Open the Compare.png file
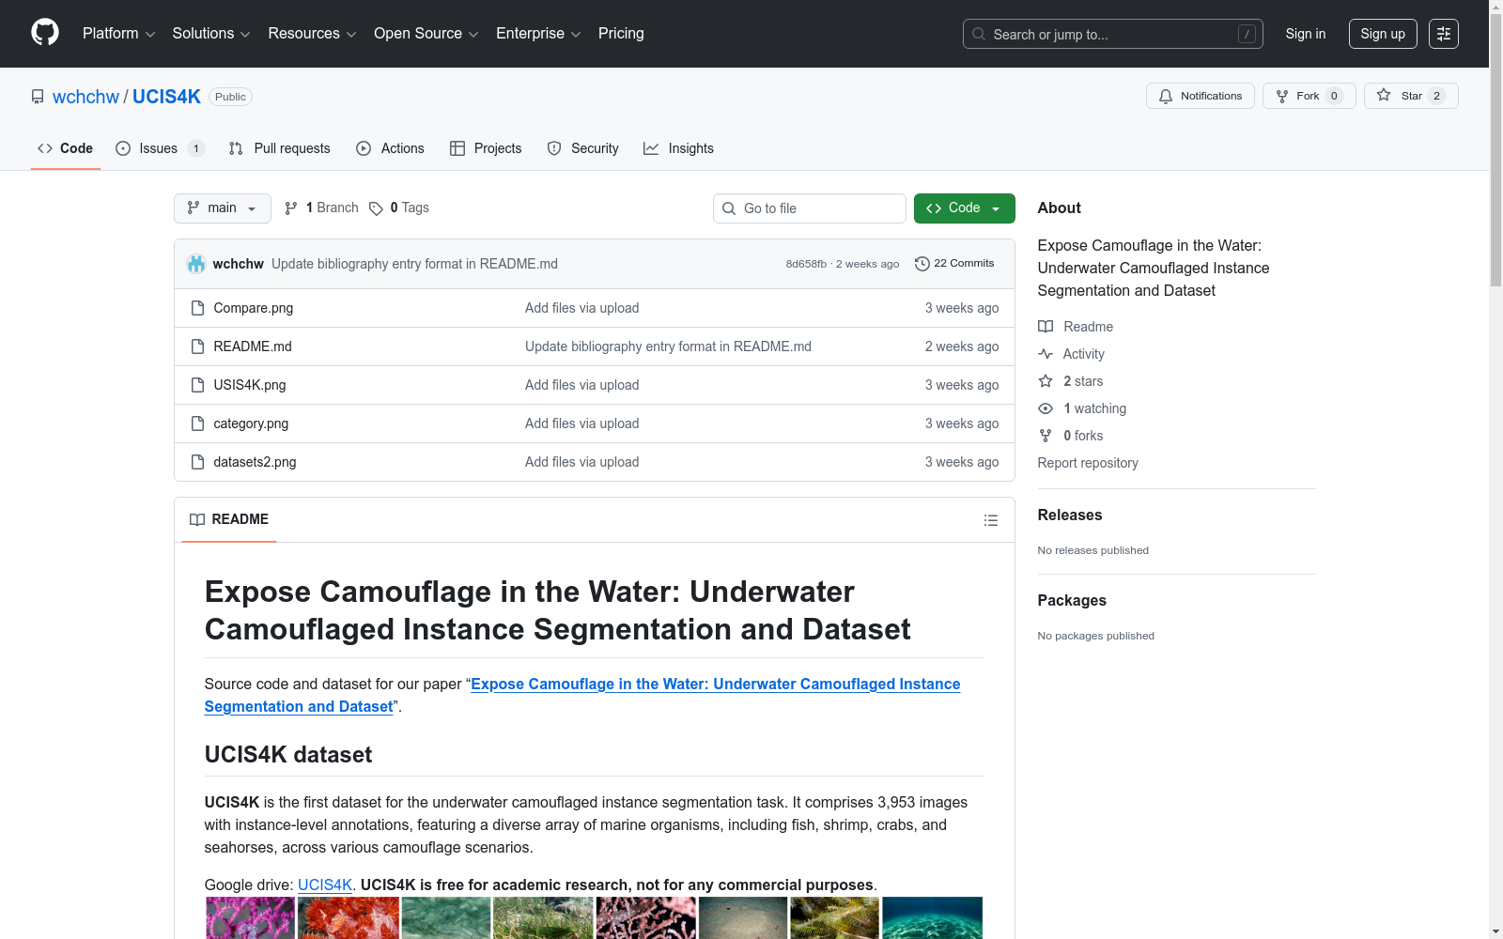Viewport: 1503px width, 939px height. 253,308
